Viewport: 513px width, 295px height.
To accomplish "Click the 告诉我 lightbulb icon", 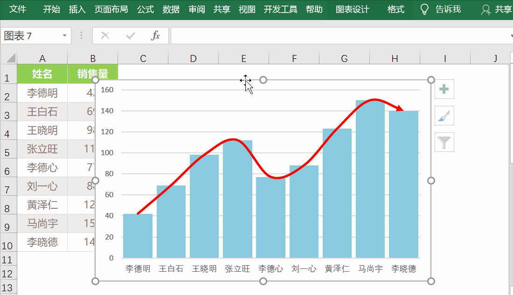I will (x=424, y=9).
